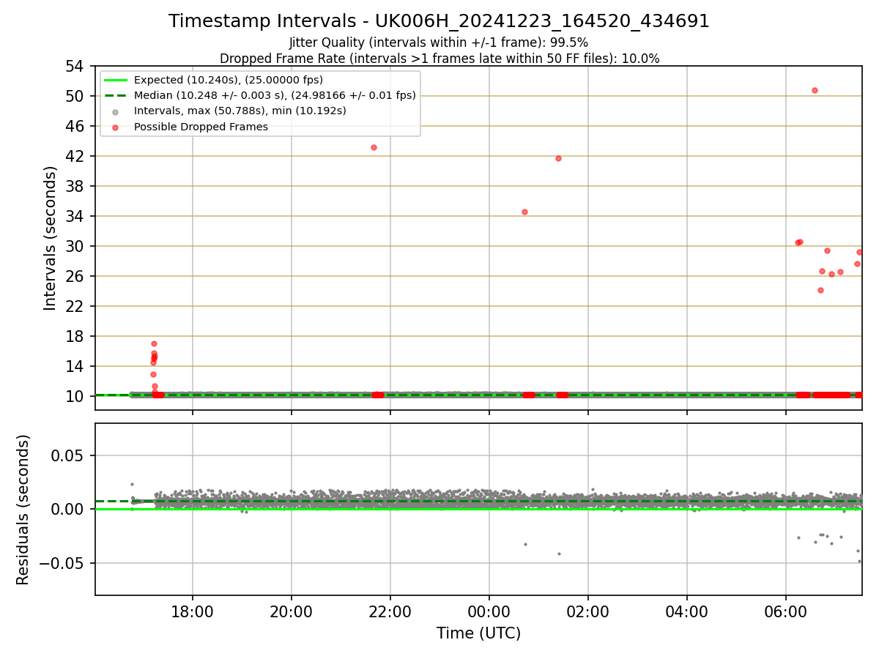
Task: Click the gray marker swatch in the legend
Action: [x=116, y=111]
